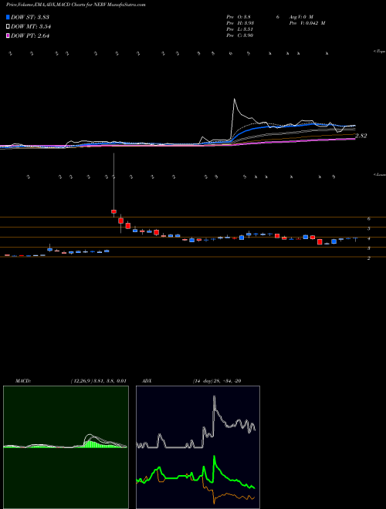Screen dimensions: 386x509
Task: Click the 'MACD:' panel heading
Action: coord(23,381)
